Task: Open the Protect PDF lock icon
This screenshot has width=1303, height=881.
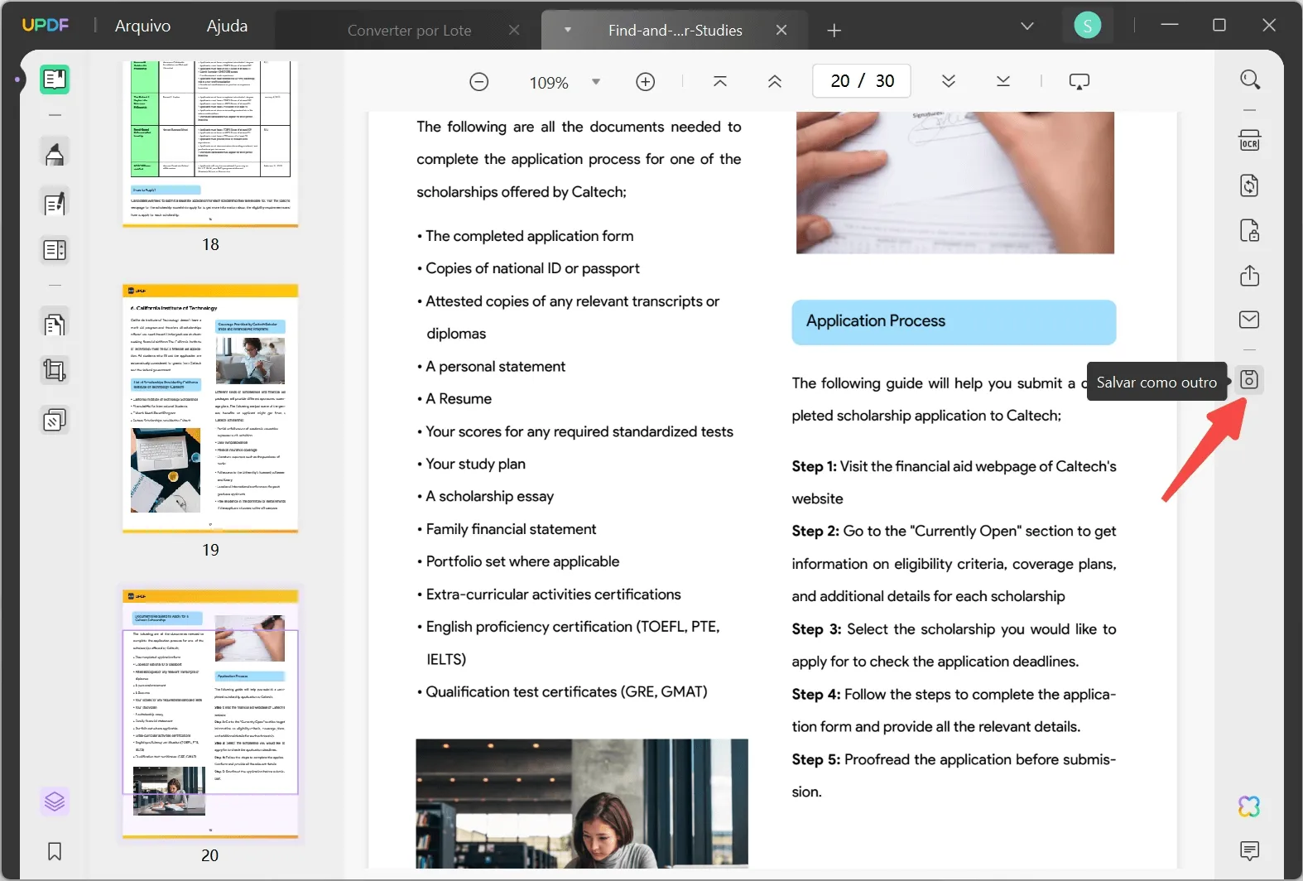Action: [x=1250, y=230]
